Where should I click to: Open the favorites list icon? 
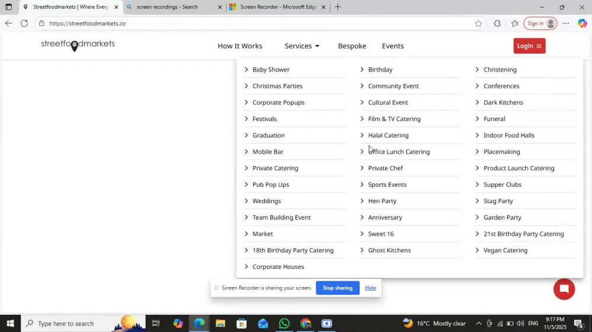coord(514,24)
